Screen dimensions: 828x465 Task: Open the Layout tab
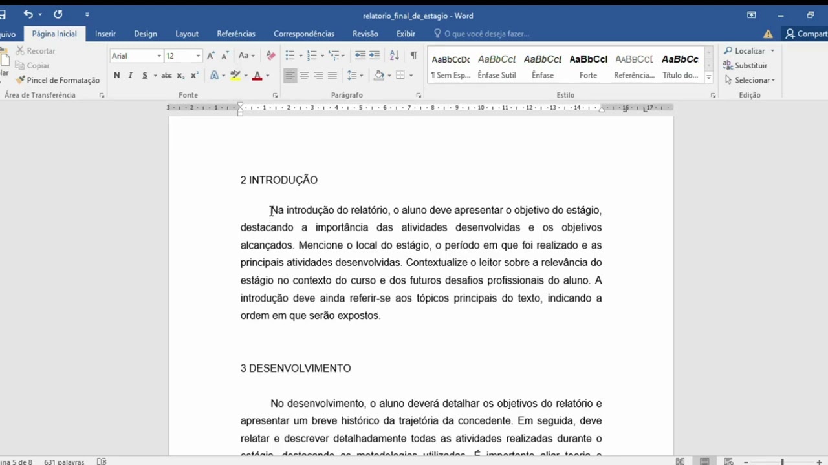[187, 34]
